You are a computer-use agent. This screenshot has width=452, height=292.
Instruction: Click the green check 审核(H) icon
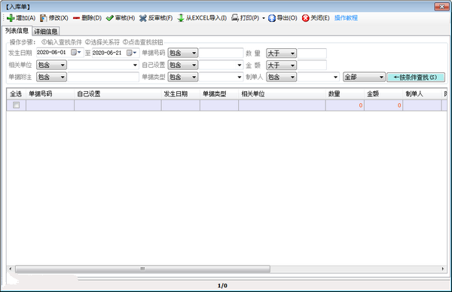click(109, 18)
